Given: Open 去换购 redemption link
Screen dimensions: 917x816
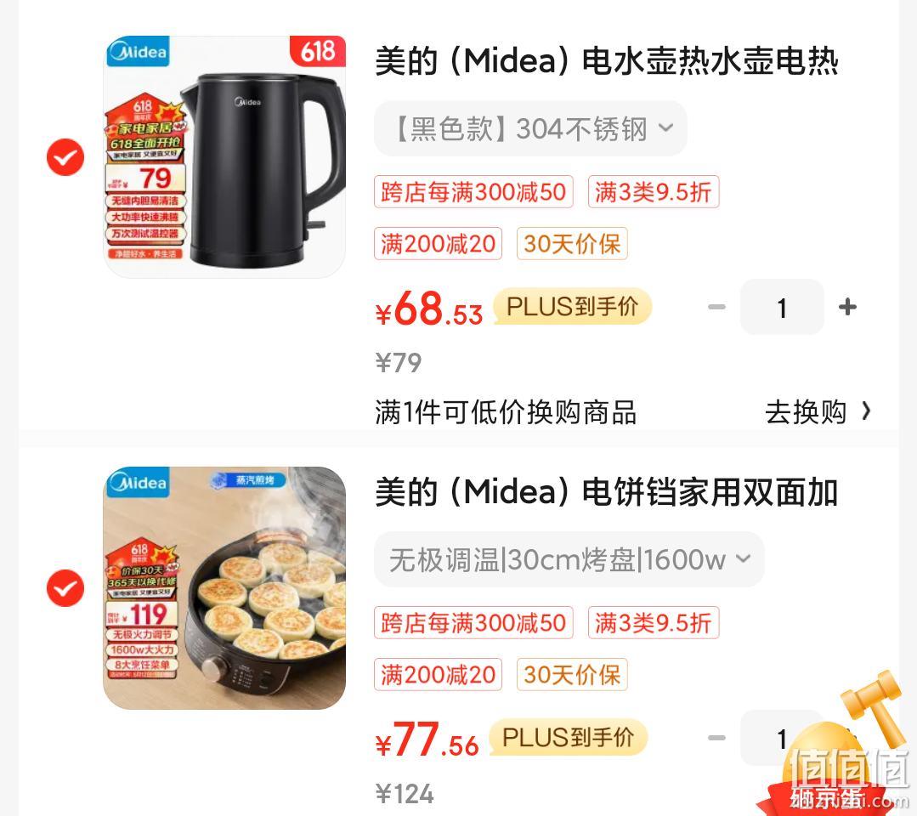Looking at the screenshot, I should [806, 411].
